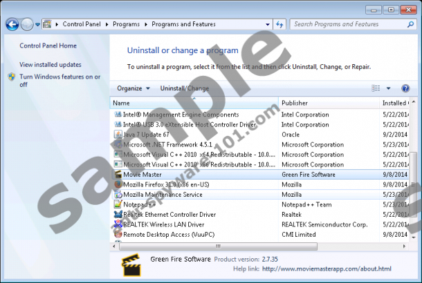Click the Forward navigation arrow
422x283 pixels.
click(28, 24)
